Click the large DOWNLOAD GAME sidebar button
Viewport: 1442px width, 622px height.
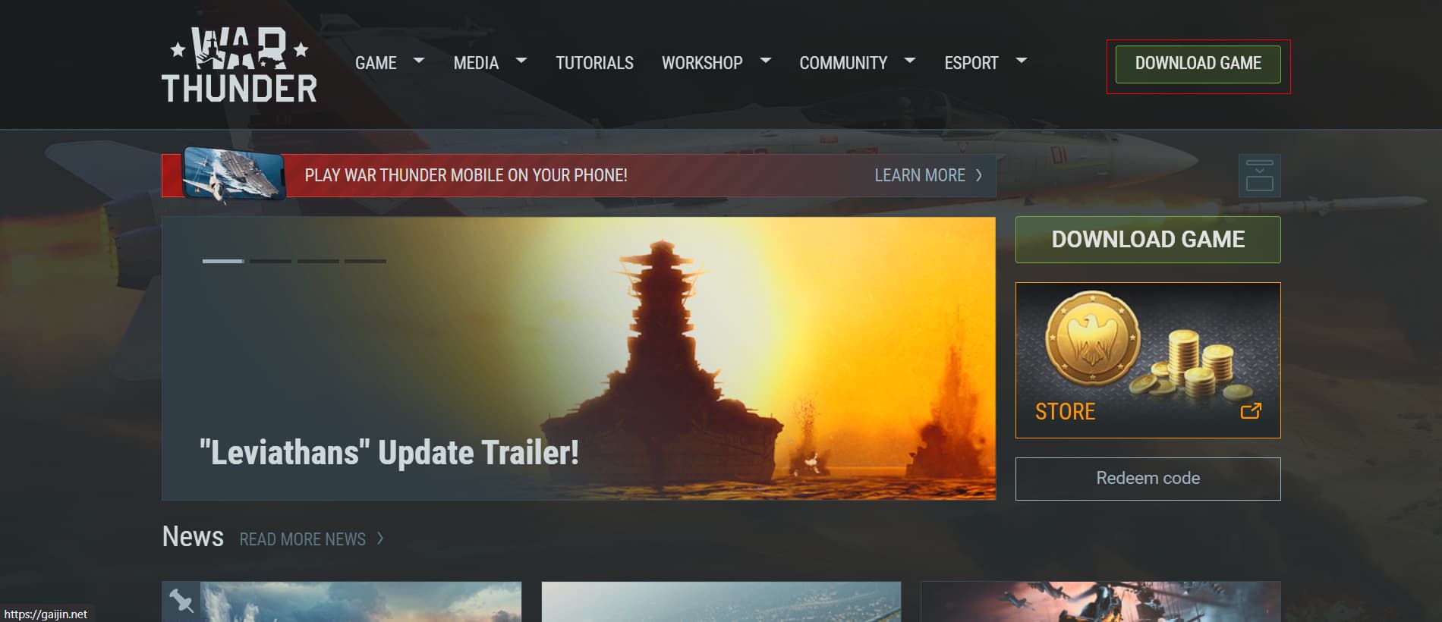(1148, 240)
